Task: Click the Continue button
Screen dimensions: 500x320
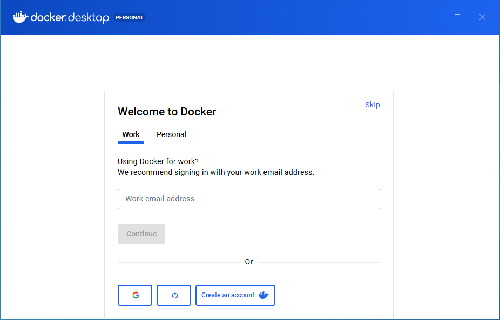Action: coord(141,234)
